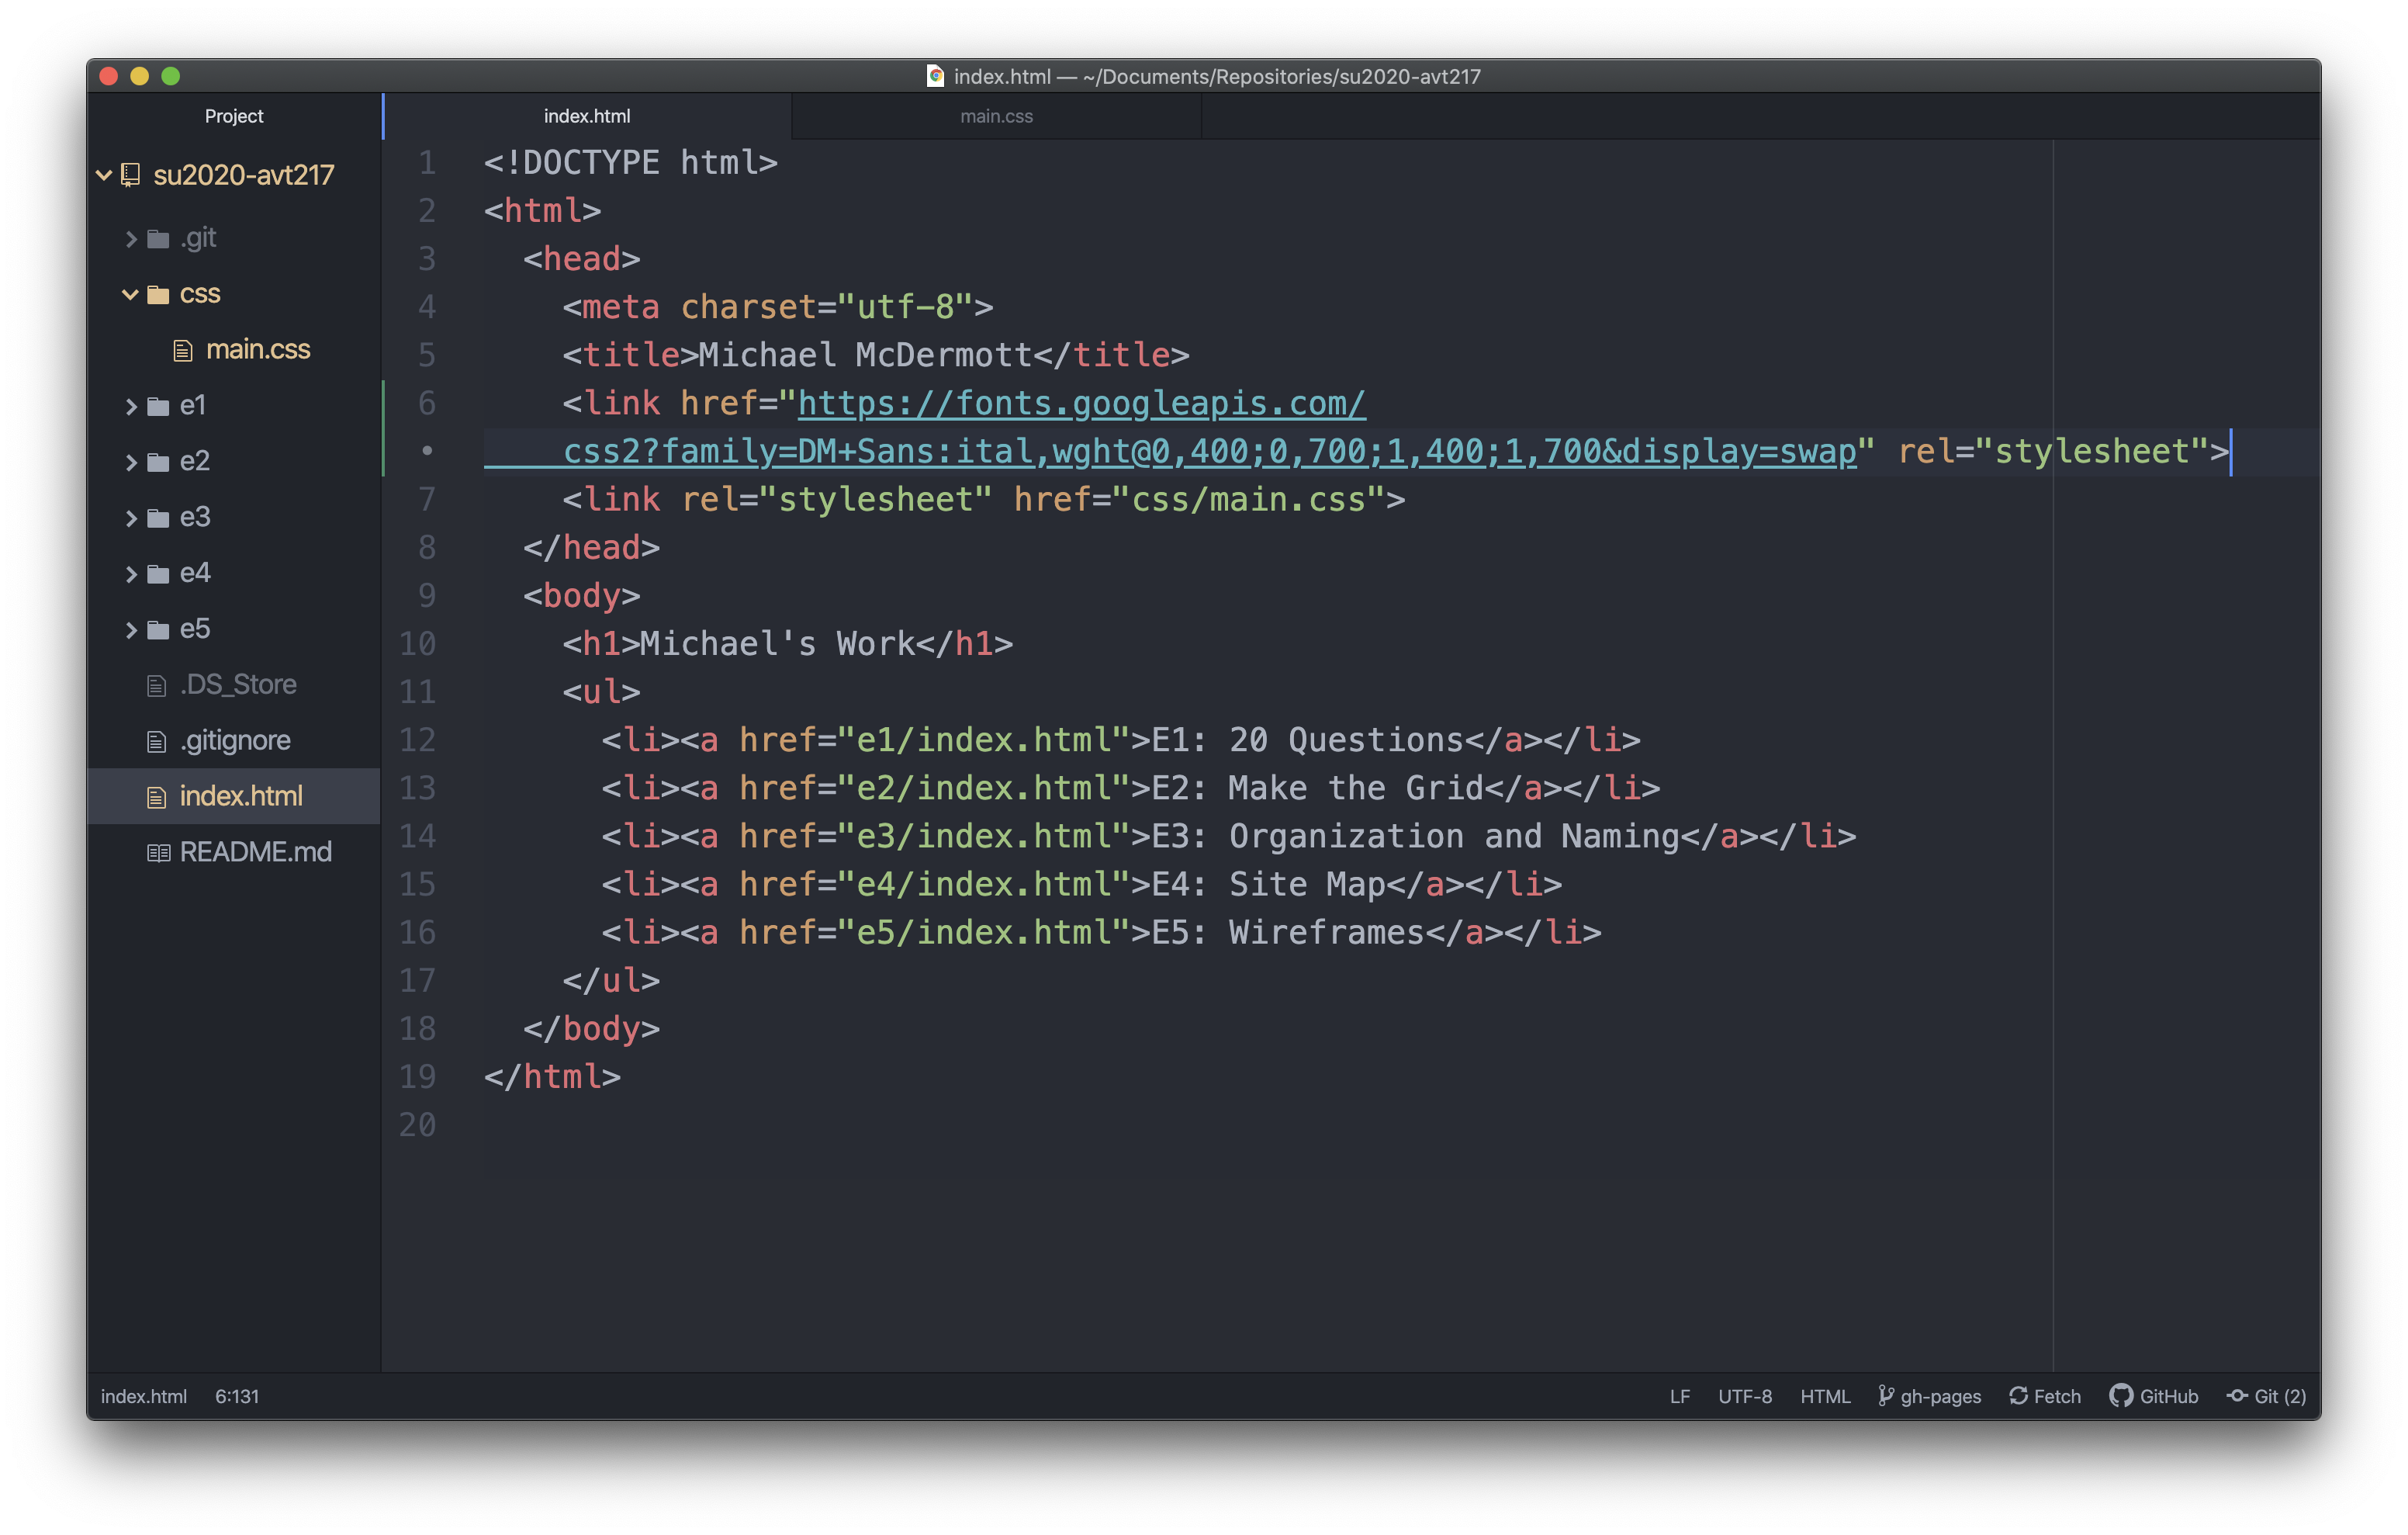Viewport: 2408px width, 1535px height.
Task: Click the Michael McDermott title text
Action: [865, 355]
